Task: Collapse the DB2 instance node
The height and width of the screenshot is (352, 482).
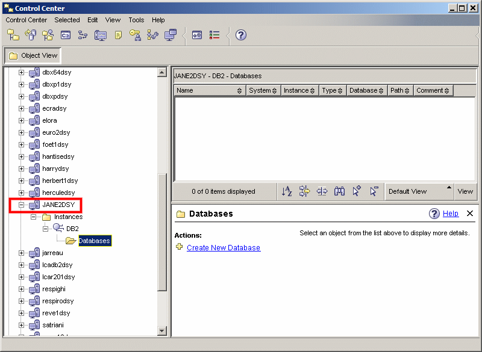Action: pos(46,229)
